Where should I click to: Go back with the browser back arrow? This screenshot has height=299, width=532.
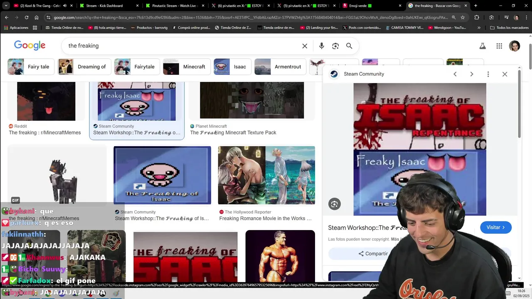tap(7, 17)
